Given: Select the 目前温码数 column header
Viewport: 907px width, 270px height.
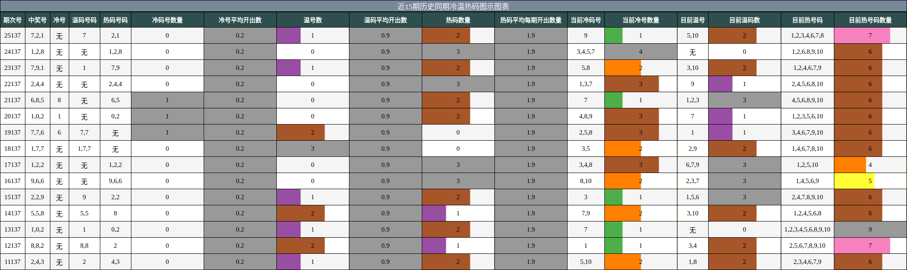Looking at the screenshot, I should (x=745, y=20).
